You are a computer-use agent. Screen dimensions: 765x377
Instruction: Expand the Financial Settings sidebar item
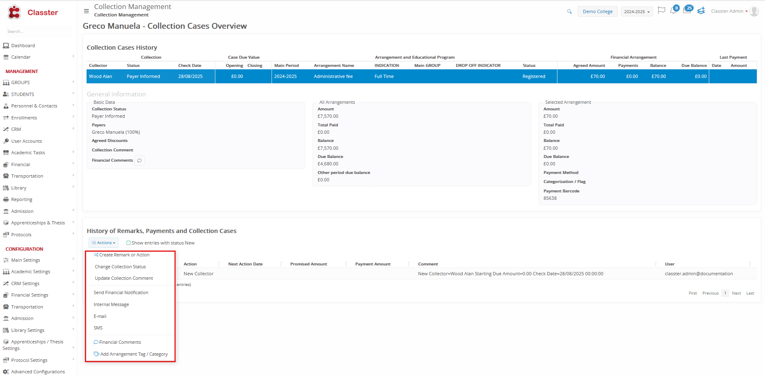click(x=30, y=295)
